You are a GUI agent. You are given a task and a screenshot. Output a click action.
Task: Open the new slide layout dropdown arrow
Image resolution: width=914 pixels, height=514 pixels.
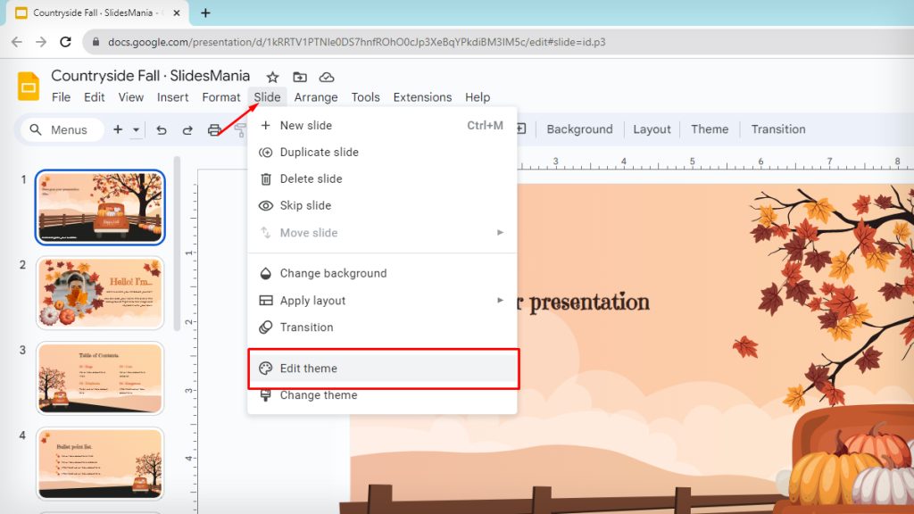click(x=136, y=129)
